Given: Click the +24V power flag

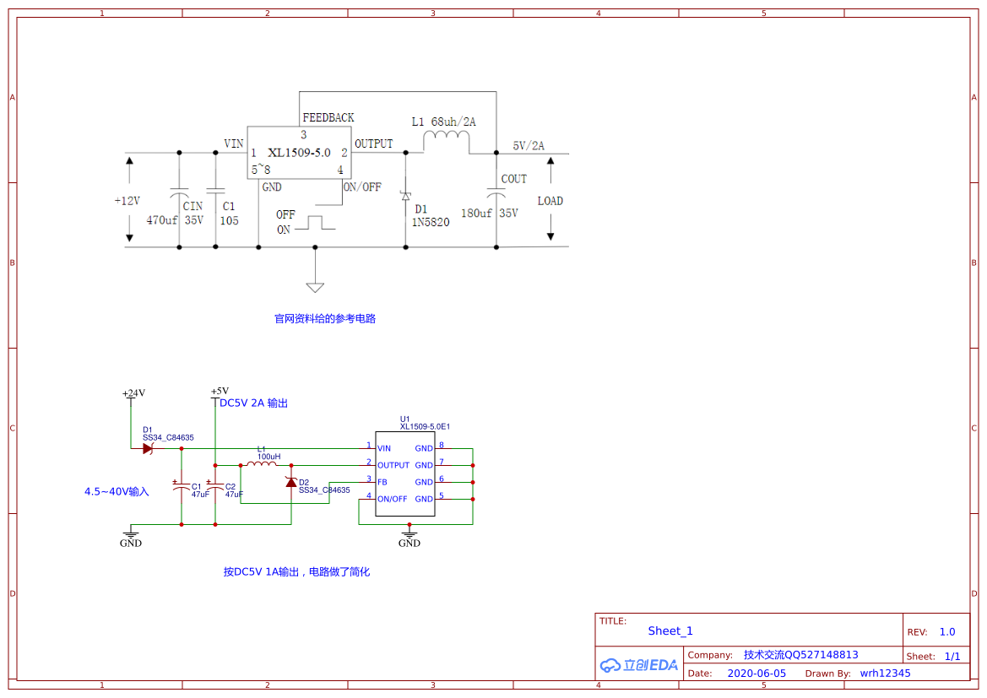Looking at the screenshot, I should pos(133,395).
